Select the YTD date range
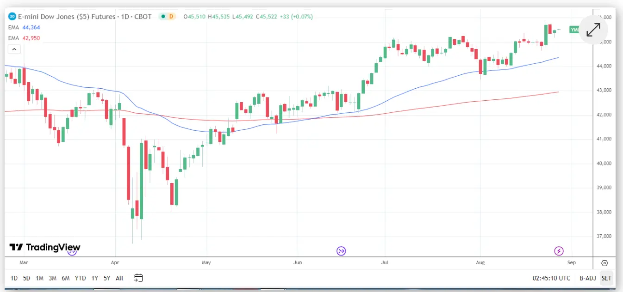Screen dimensions: 623x292 coord(81,278)
